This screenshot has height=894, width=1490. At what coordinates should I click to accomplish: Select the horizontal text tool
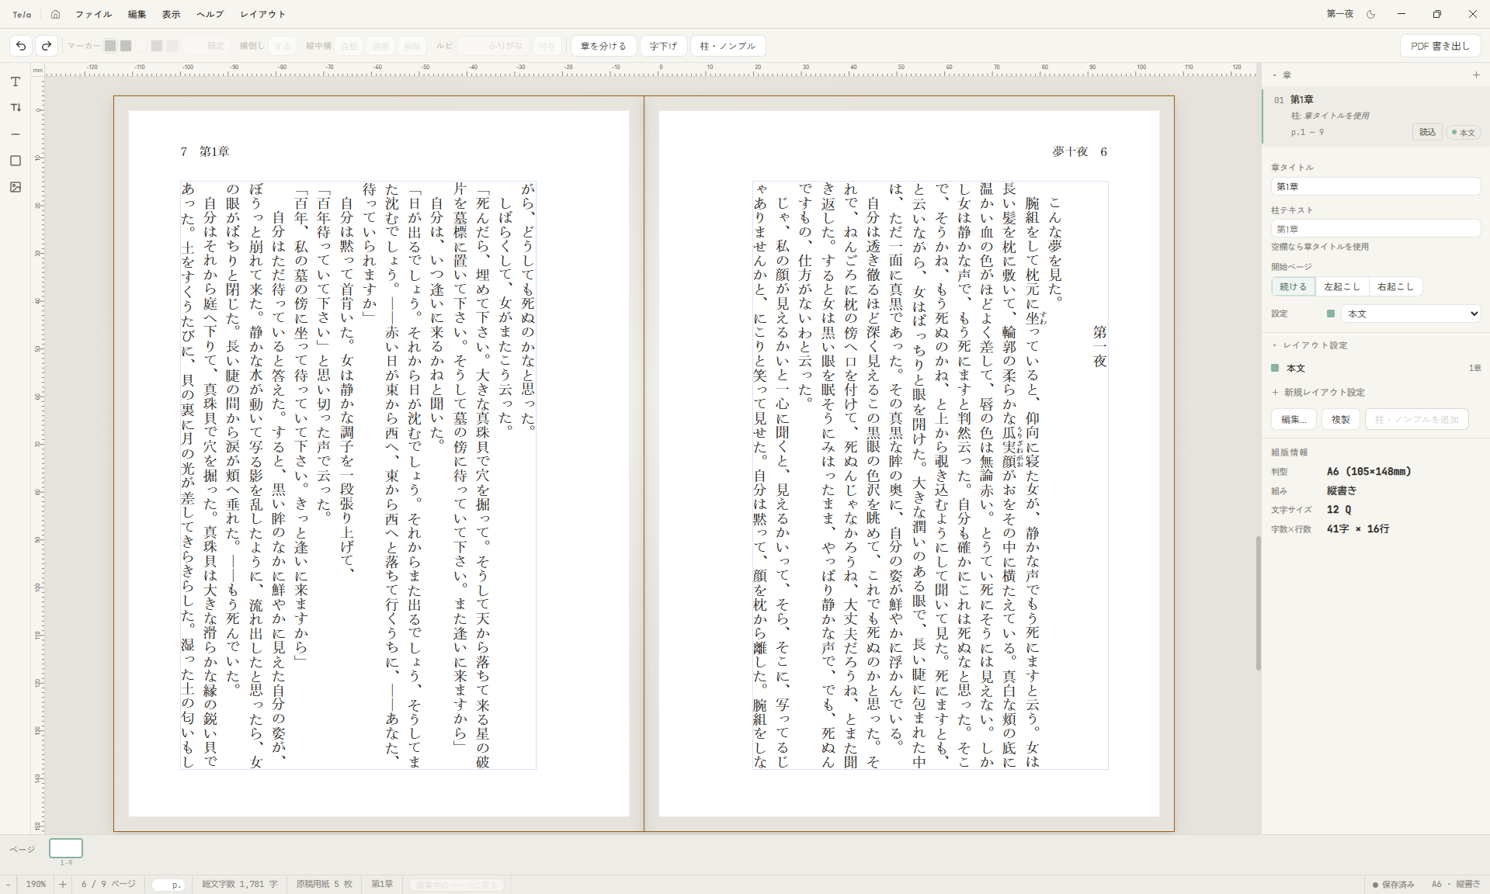point(16,81)
